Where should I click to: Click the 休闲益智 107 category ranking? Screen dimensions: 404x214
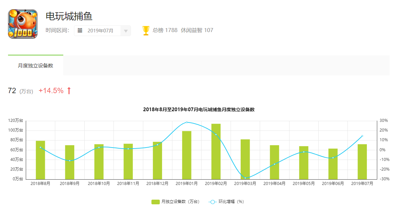[x=197, y=30]
